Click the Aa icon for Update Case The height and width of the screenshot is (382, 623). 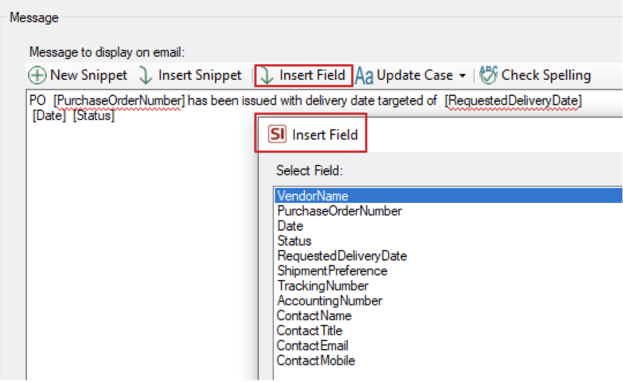coord(364,75)
